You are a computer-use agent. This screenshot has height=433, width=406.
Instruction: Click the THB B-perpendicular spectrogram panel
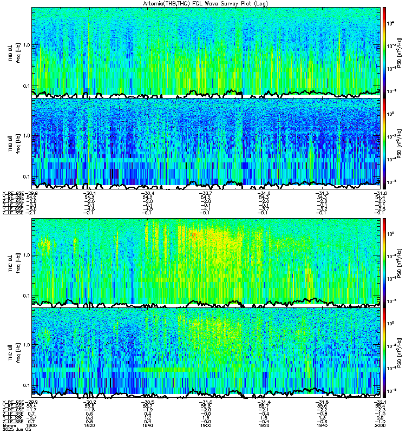click(206, 53)
